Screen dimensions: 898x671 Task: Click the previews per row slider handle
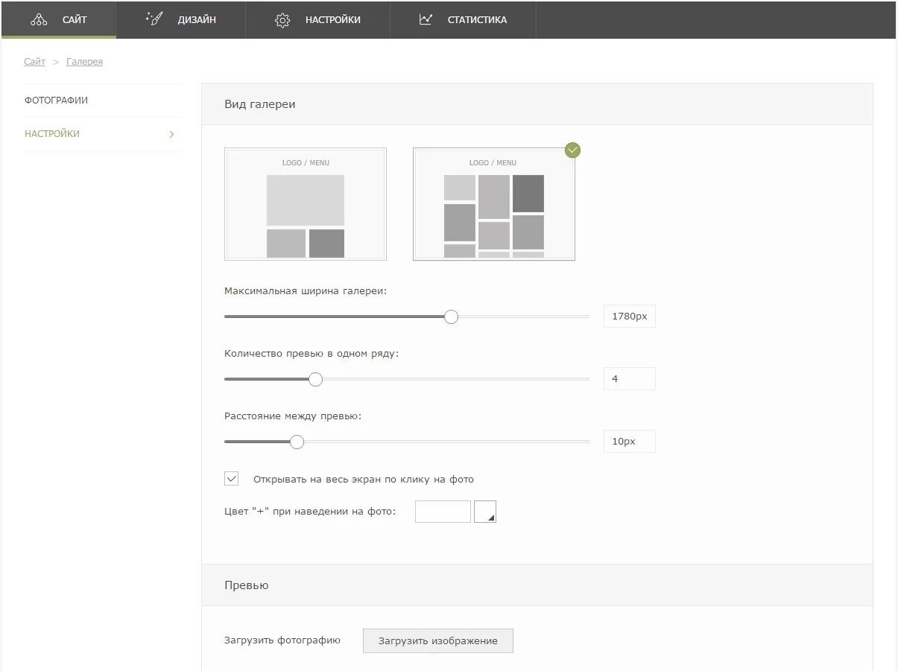315,379
